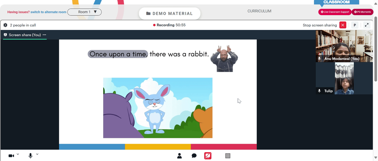
Task: Click highlighted text Once upon a time
Action: coord(118,54)
